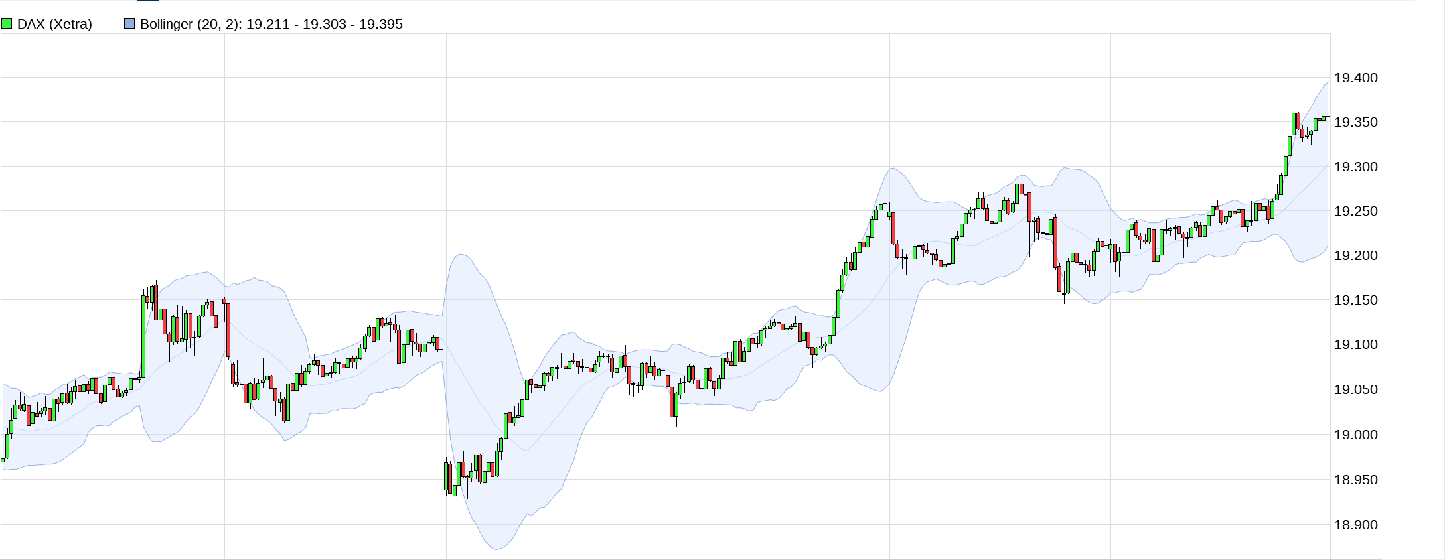This screenshot has width=1445, height=560.
Task: Click the 19.400 price axis label
Action: [1355, 78]
